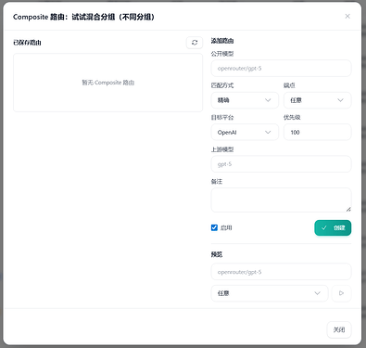Open the 匹配方式 dropdown showing 精确
The image size is (366, 348).
245,100
